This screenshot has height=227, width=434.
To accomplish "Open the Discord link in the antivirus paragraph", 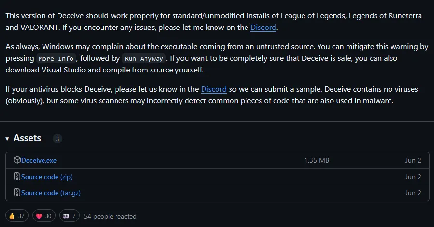I will point(214,89).
